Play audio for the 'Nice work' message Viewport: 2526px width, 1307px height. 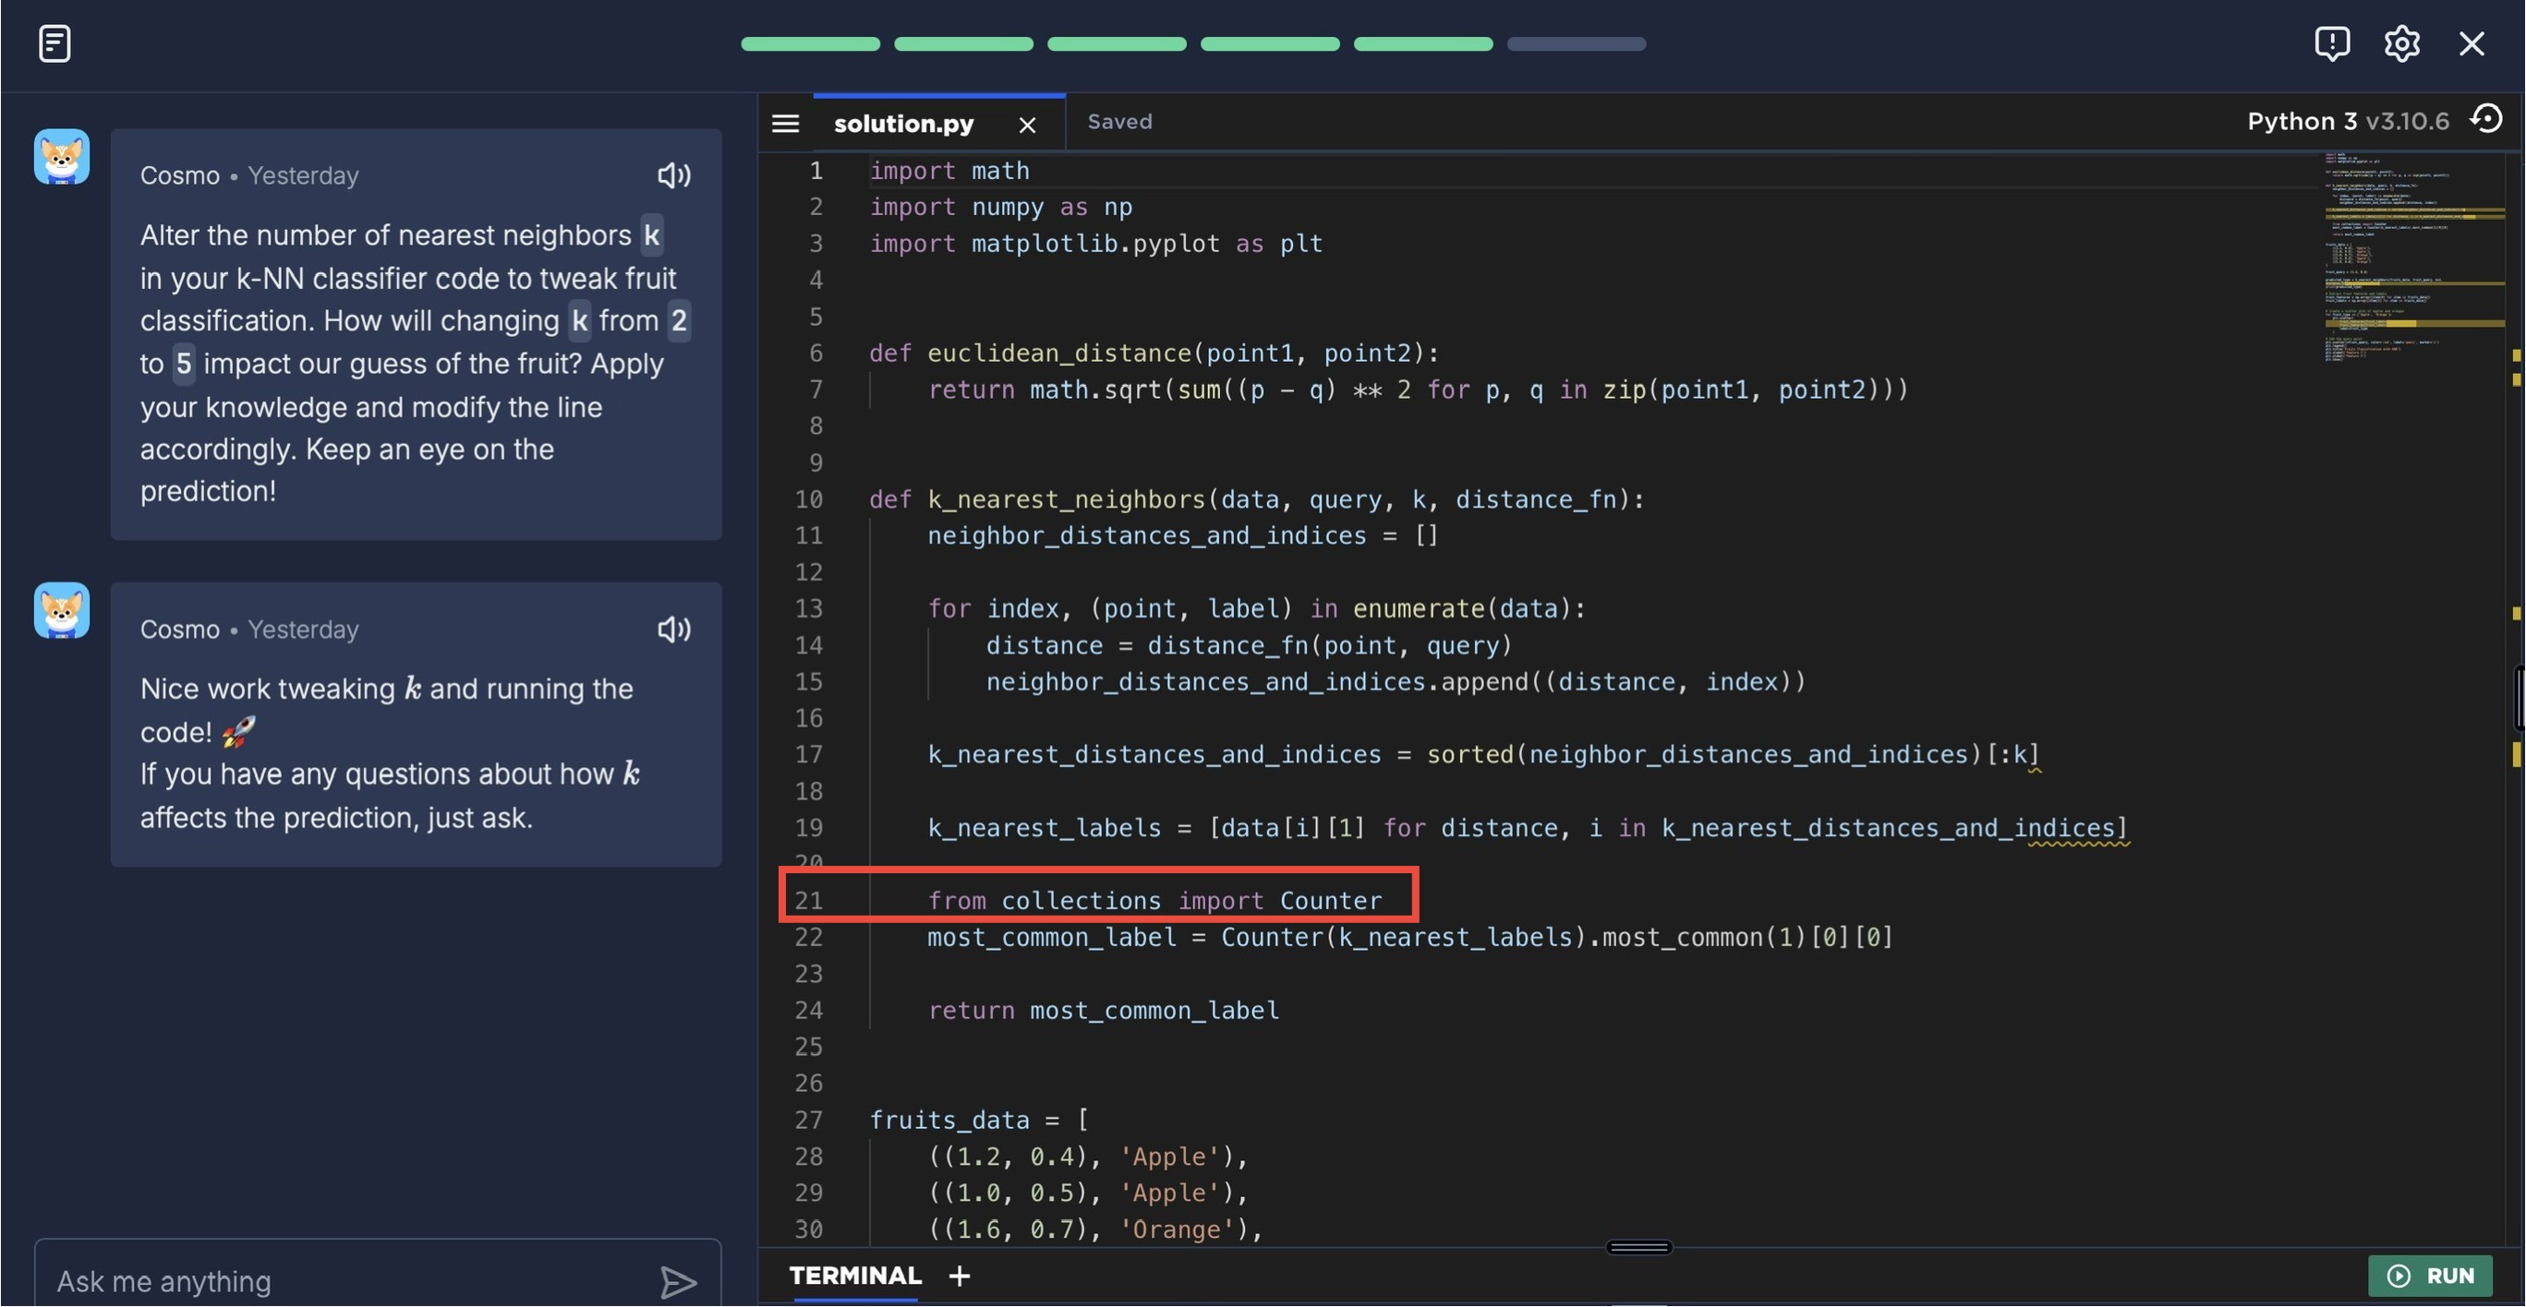pos(673,629)
